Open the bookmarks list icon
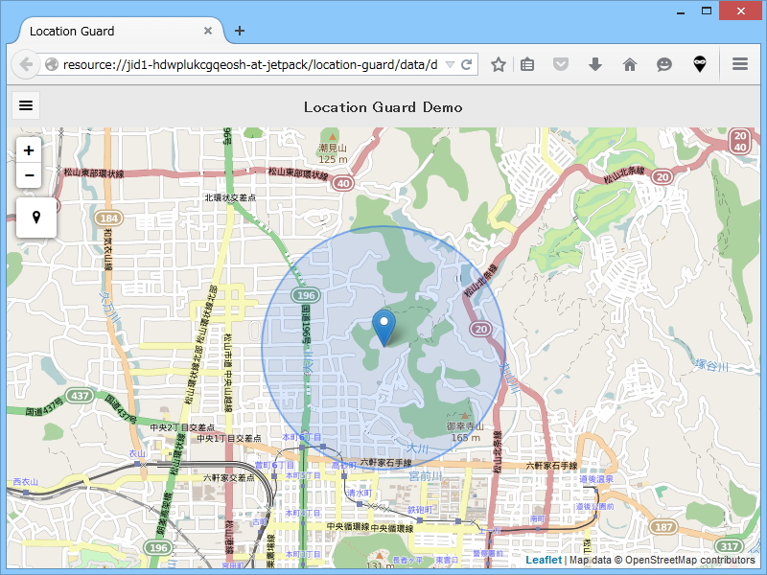This screenshot has width=767, height=575. 527,64
